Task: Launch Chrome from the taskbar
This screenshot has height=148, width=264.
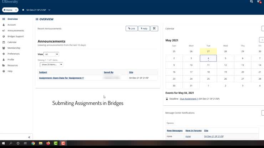Action: pyautogui.click(x=33, y=143)
